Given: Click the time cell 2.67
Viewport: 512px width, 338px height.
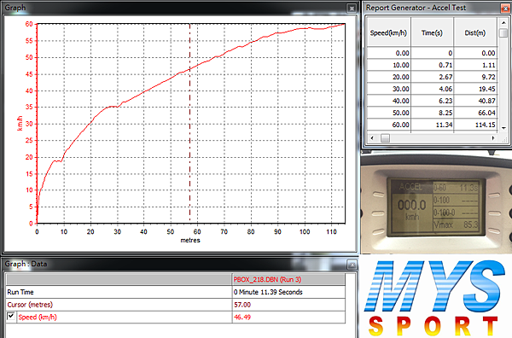Looking at the screenshot, I should [432, 77].
